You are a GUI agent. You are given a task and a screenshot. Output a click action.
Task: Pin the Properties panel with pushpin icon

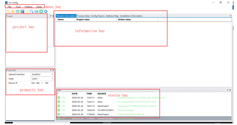point(53,70)
